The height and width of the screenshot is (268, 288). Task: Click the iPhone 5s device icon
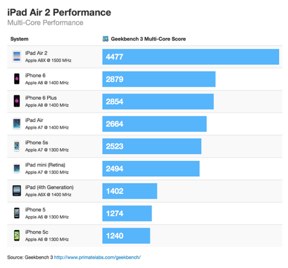[17, 146]
